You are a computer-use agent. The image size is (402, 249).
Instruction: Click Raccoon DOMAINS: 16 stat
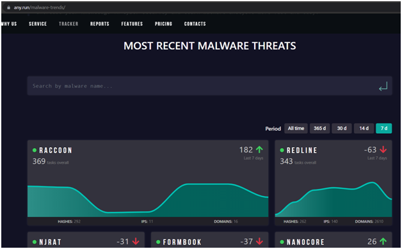[226, 221]
